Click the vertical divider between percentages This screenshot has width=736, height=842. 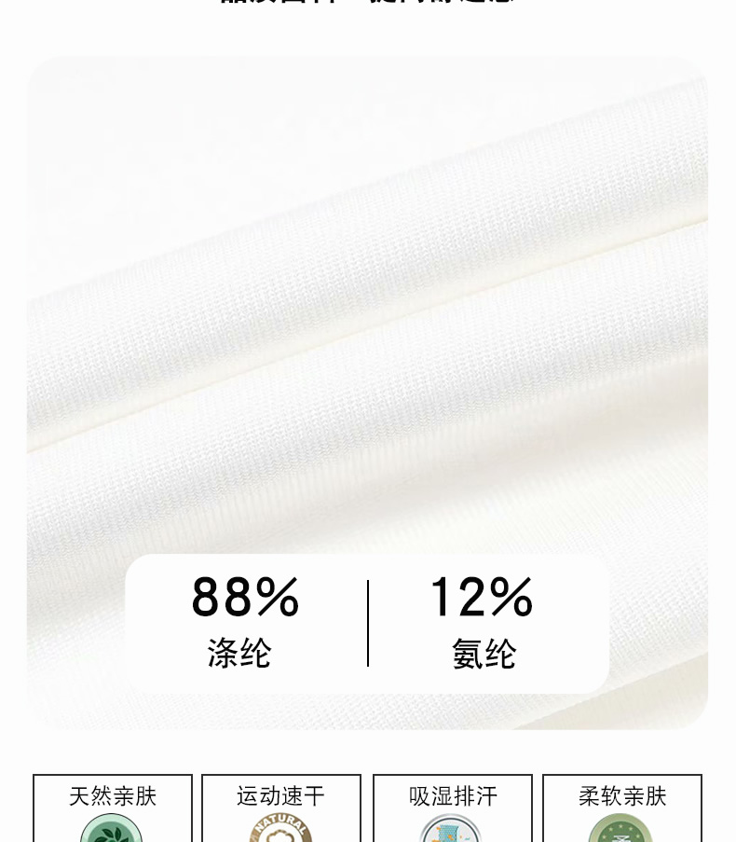(368, 624)
